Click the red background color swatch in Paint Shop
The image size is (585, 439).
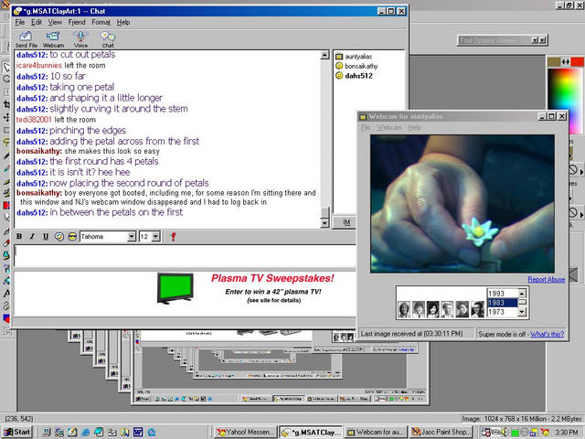pos(577,61)
